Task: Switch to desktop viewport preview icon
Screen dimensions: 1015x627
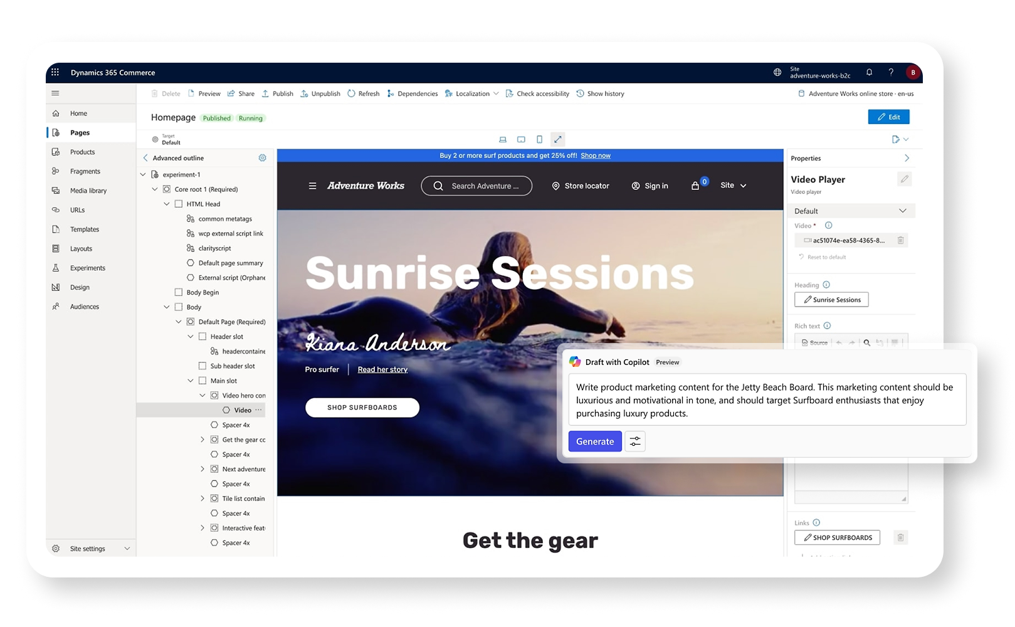Action: (x=502, y=139)
